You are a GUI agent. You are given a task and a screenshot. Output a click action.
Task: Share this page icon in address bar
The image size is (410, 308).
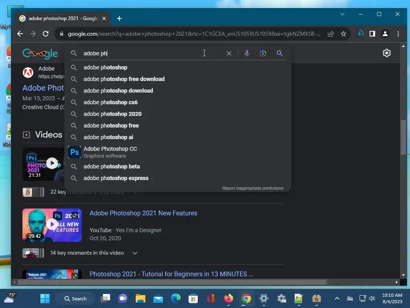click(331, 34)
